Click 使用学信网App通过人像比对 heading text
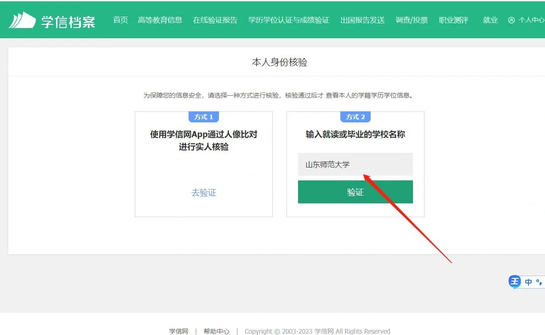Viewport: 545px width, 335px height. pos(204,134)
